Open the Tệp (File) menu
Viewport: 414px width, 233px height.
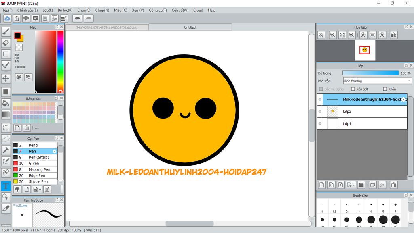[7, 10]
